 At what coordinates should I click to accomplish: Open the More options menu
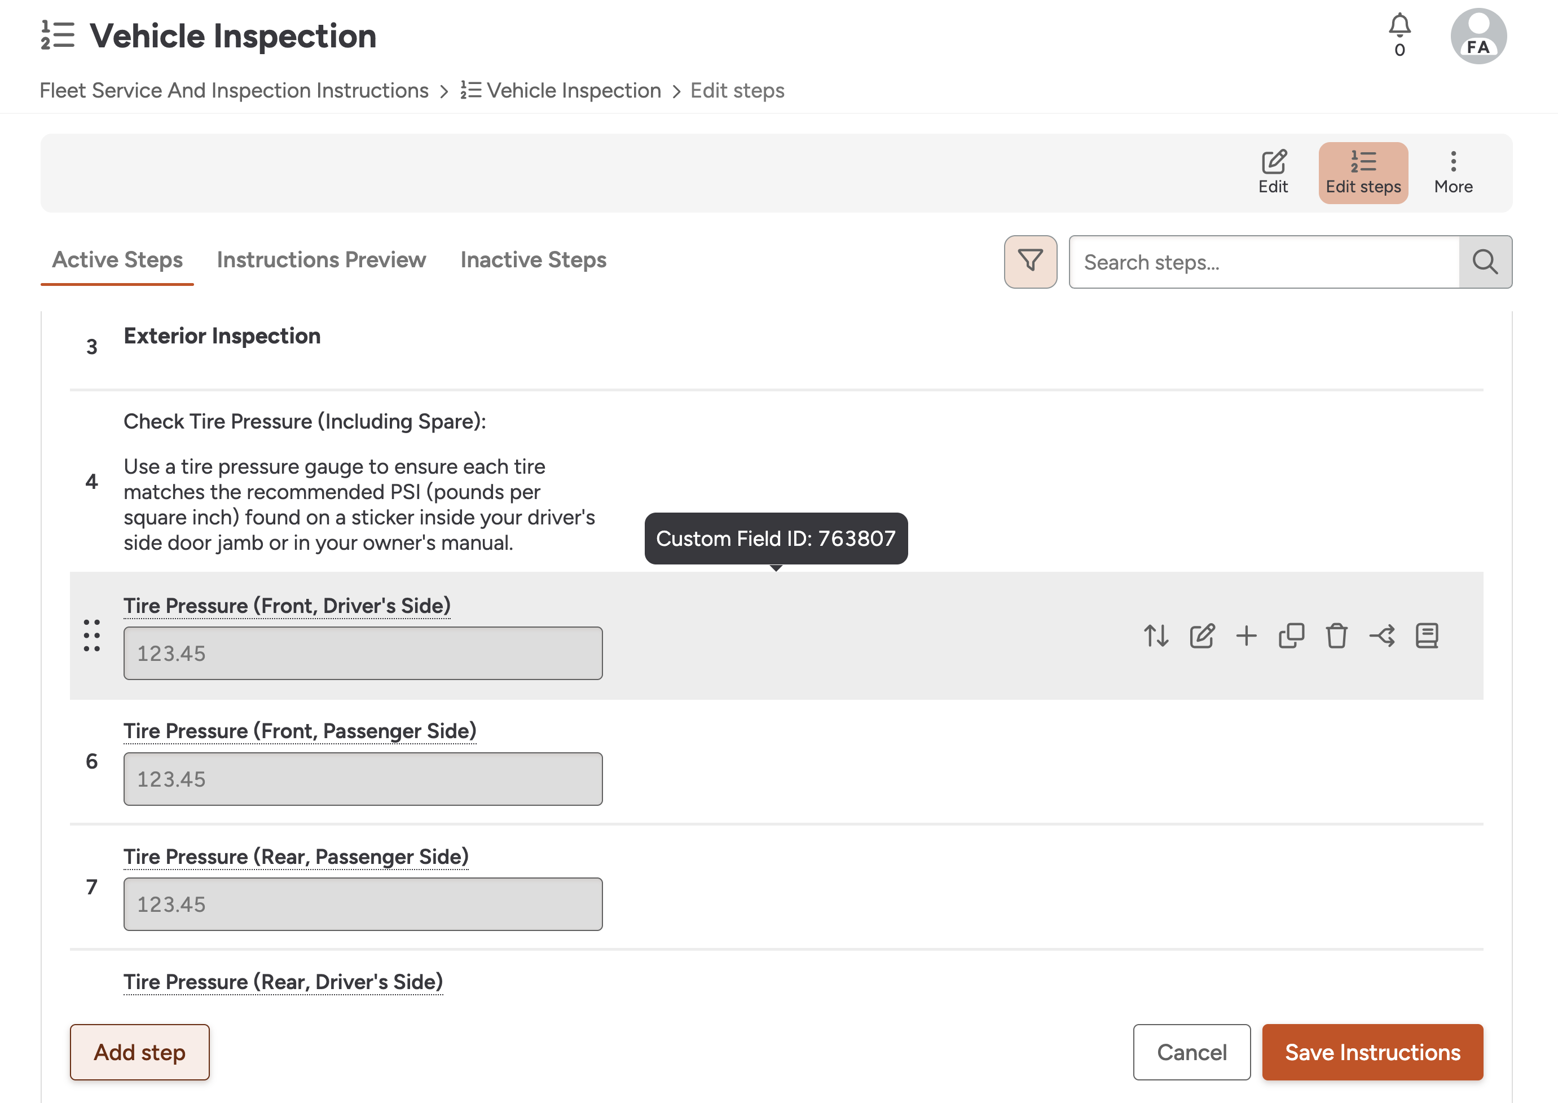point(1454,173)
